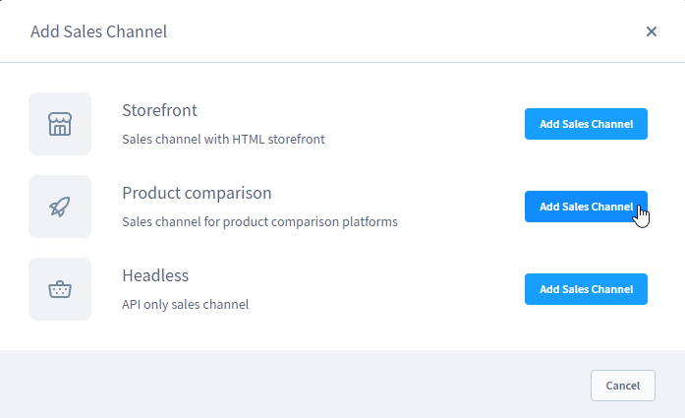The image size is (685, 418).
Task: Click blank header space beside modal title
Action: [x=393, y=31]
